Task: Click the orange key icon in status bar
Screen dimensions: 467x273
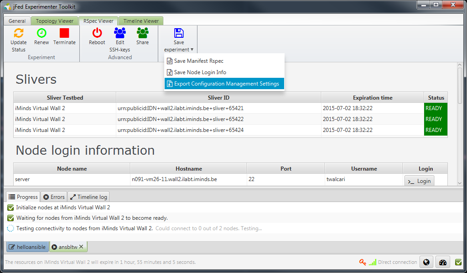Action: point(363,262)
